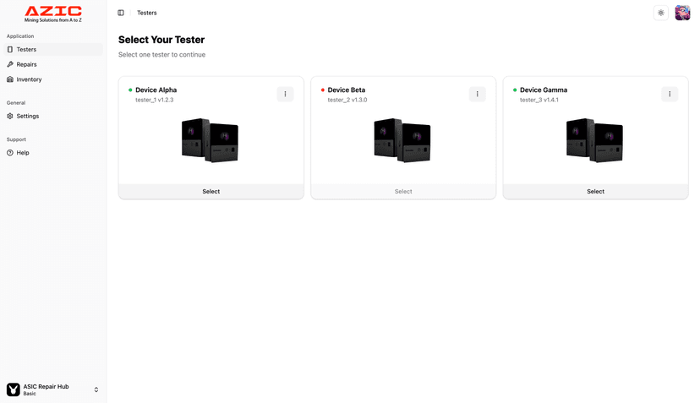
Task: Open Device Alpha options menu
Action: click(x=285, y=94)
